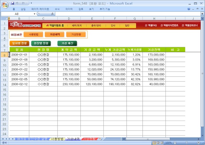Switch to Normal view in status bar
Screen dimensions: 205x145
(154, 143)
